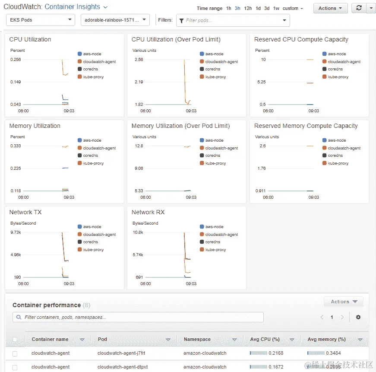This screenshot has height=372, width=376.
Task: Toggle kube-proxy swatch in CPU Utilization legend
Action: (x=80, y=76)
